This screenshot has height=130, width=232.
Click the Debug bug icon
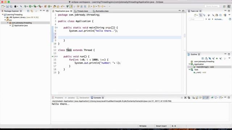[25, 6]
